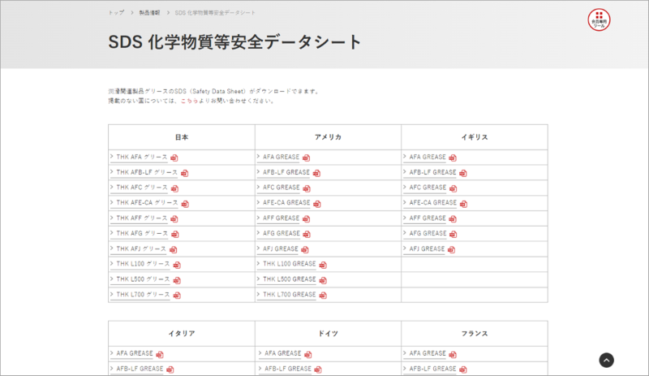Viewport: 649px width, 376px height.
Task: Click PDF icon for Italian AFA GREASE
Action: tap(160, 355)
